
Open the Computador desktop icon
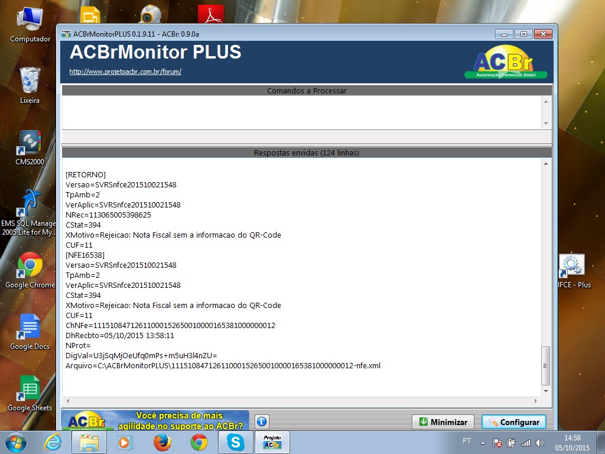click(30, 23)
